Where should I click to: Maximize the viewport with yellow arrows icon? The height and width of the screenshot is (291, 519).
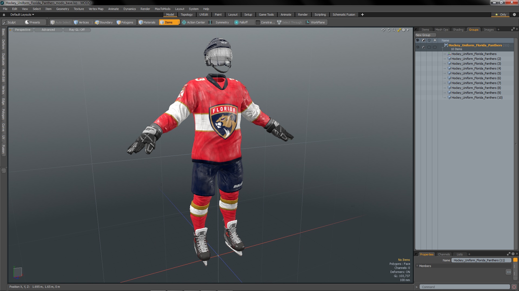(399, 30)
